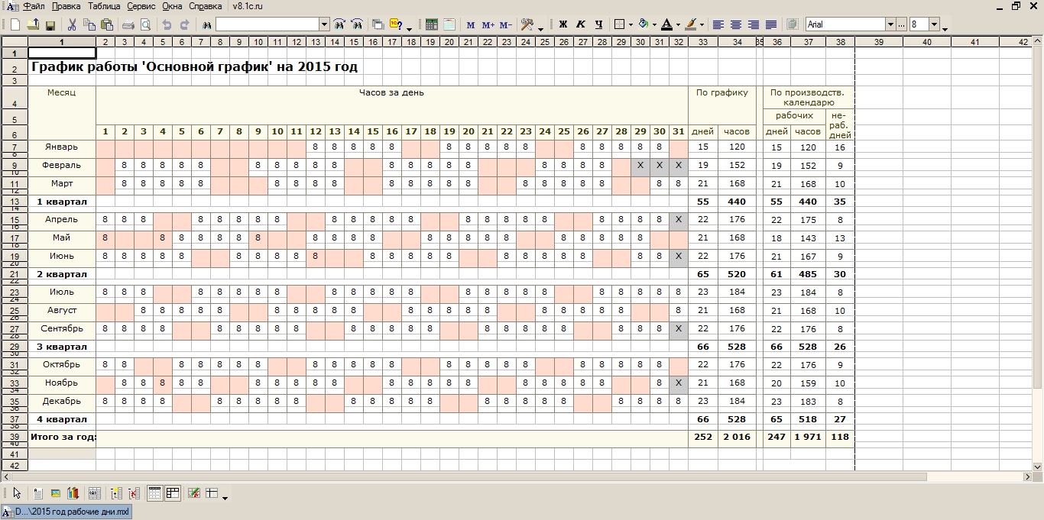Open print preview with the magnifier page icon
1044x520 pixels.
pyautogui.click(x=145, y=24)
